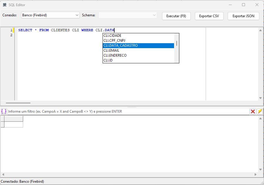Click the editor's scroll up arrow

point(260,30)
